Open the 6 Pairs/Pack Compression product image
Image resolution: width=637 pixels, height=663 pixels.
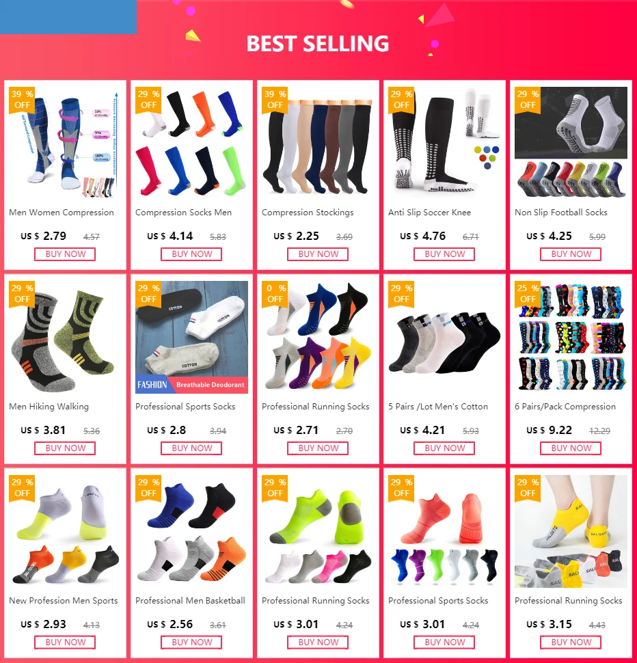coord(571,338)
